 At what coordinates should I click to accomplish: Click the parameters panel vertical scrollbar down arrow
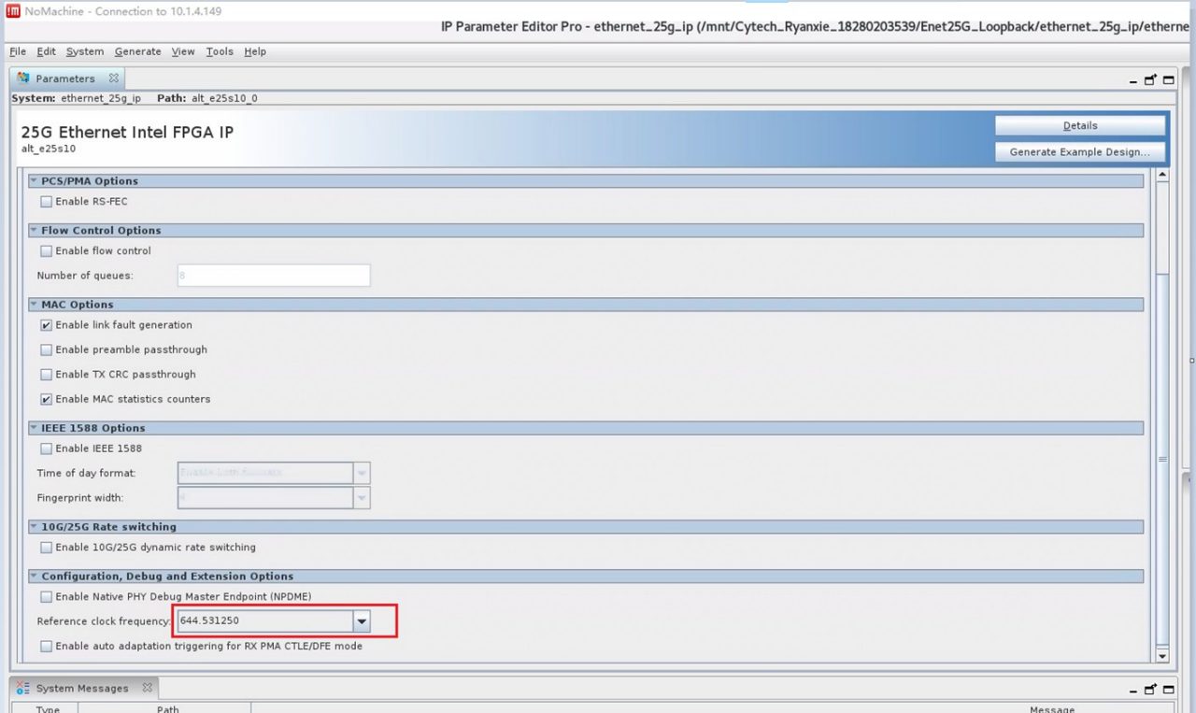tap(1162, 656)
